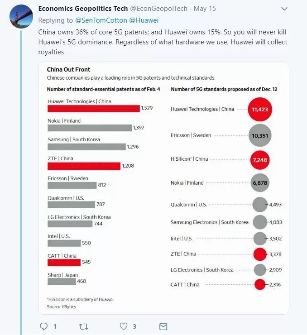The image size is (307, 335).
Task: Expand the tweet options chevron
Action: coord(284,9)
